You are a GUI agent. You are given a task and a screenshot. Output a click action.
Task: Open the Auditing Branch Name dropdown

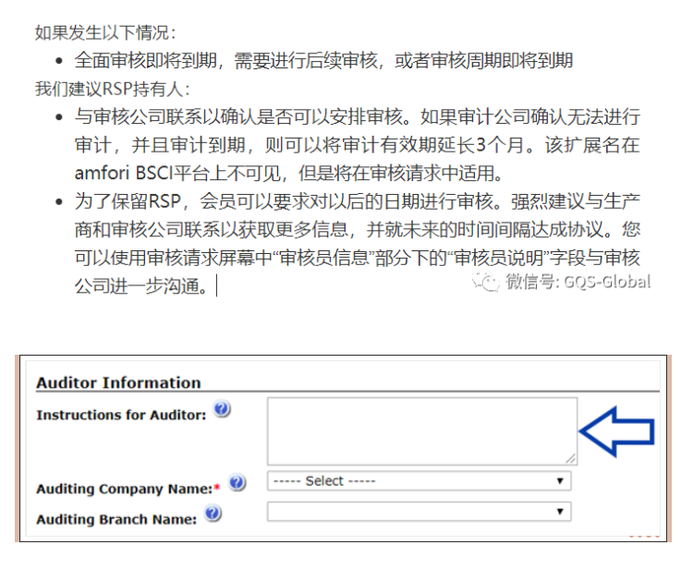tap(418, 512)
